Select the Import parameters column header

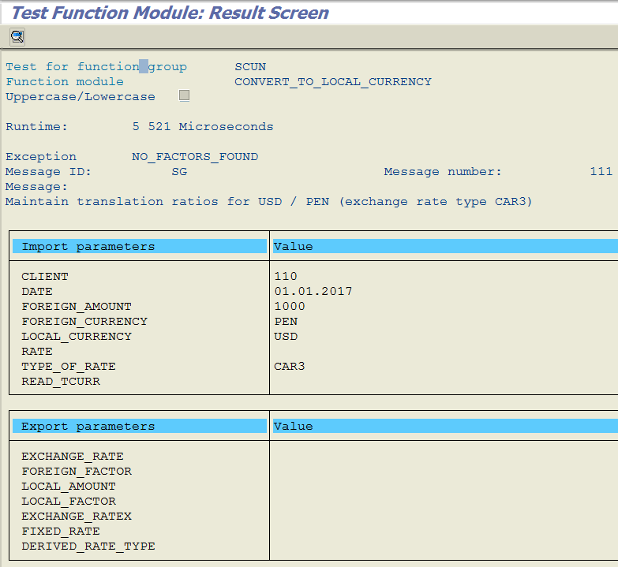(x=88, y=247)
